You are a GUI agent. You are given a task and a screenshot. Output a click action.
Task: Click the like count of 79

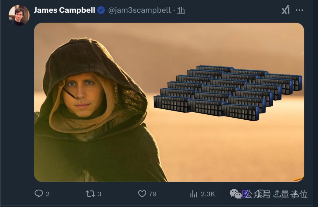[153, 194]
